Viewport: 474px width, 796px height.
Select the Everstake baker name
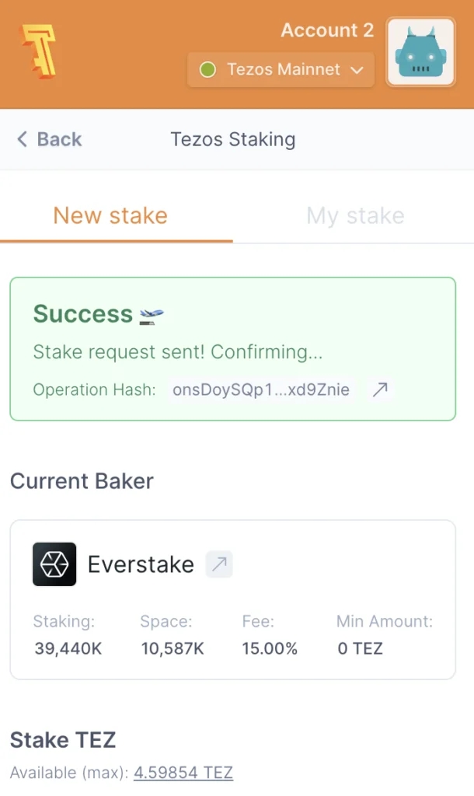click(141, 564)
